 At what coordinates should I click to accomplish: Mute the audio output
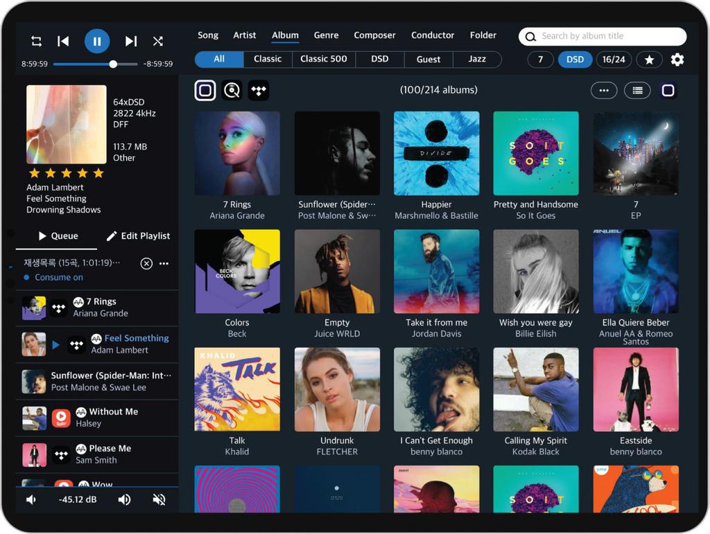point(159,499)
